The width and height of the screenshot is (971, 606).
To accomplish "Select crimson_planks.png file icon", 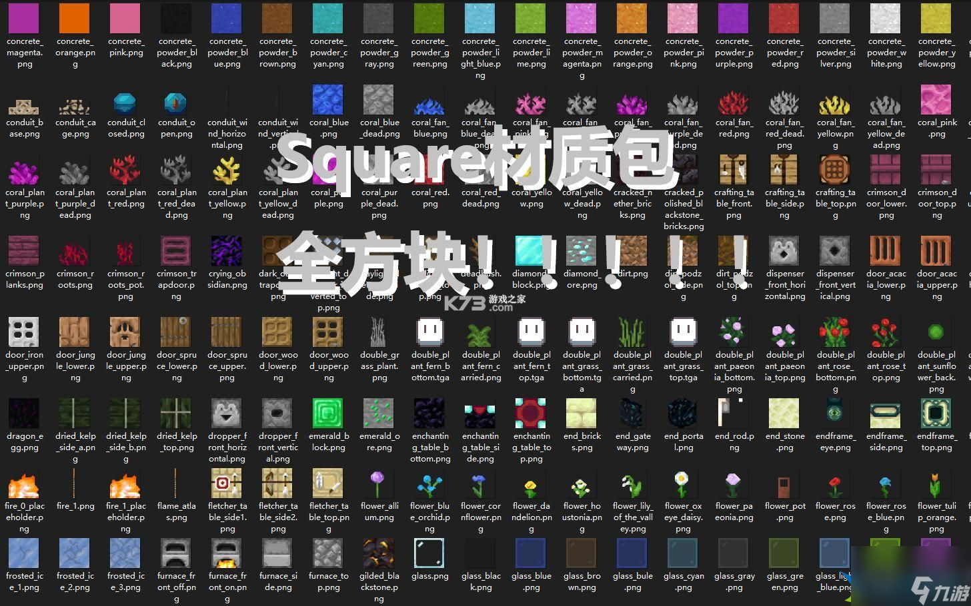I will click(24, 250).
